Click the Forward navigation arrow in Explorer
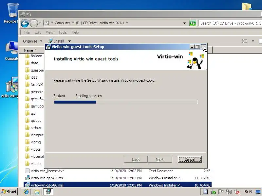Viewport: 262px width, 196px height. [x=34, y=23]
